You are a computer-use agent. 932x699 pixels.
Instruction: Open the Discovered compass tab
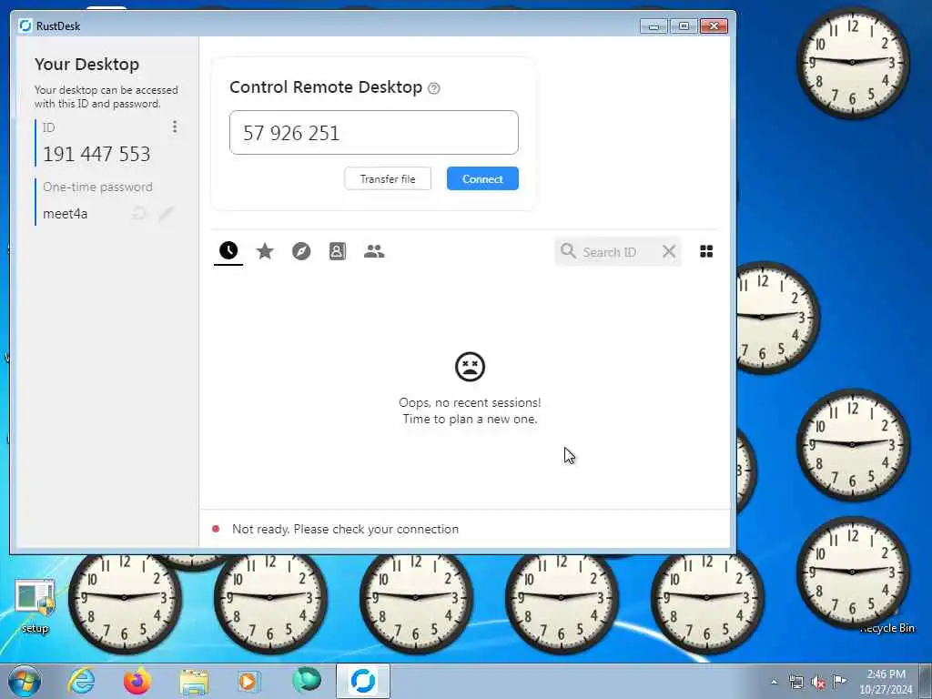pos(301,251)
